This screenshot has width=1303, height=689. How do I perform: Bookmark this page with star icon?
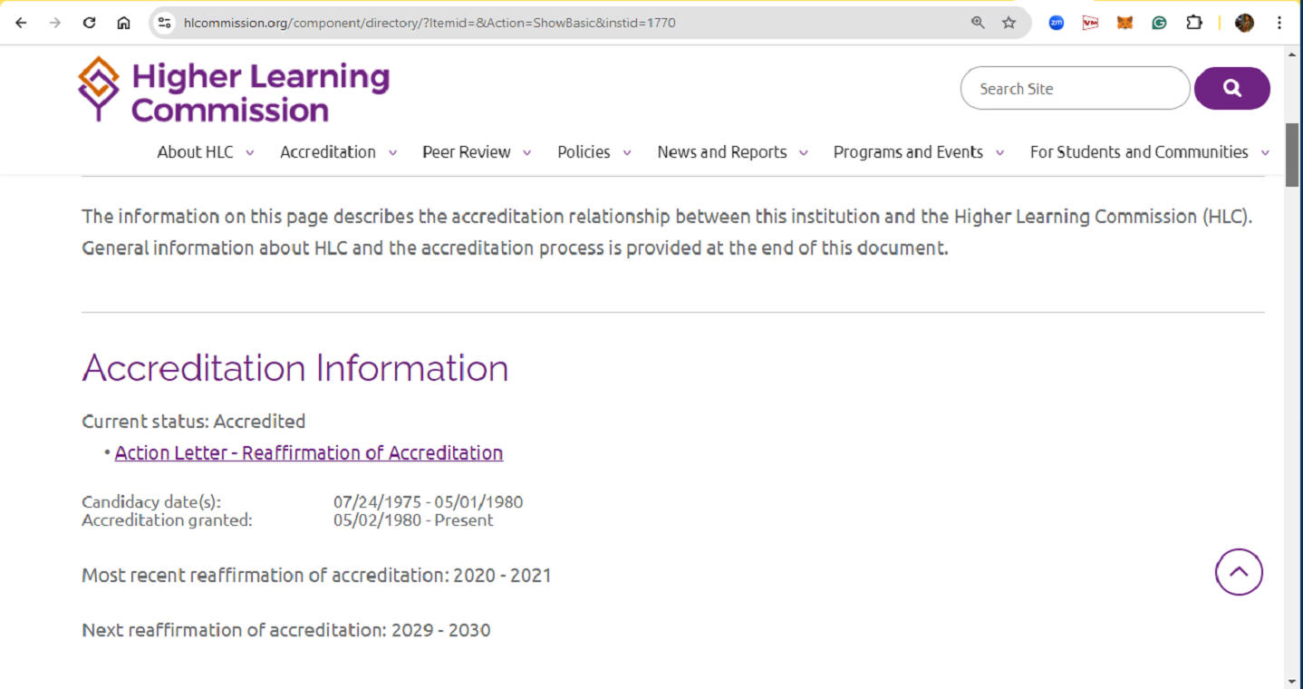tap(1009, 23)
